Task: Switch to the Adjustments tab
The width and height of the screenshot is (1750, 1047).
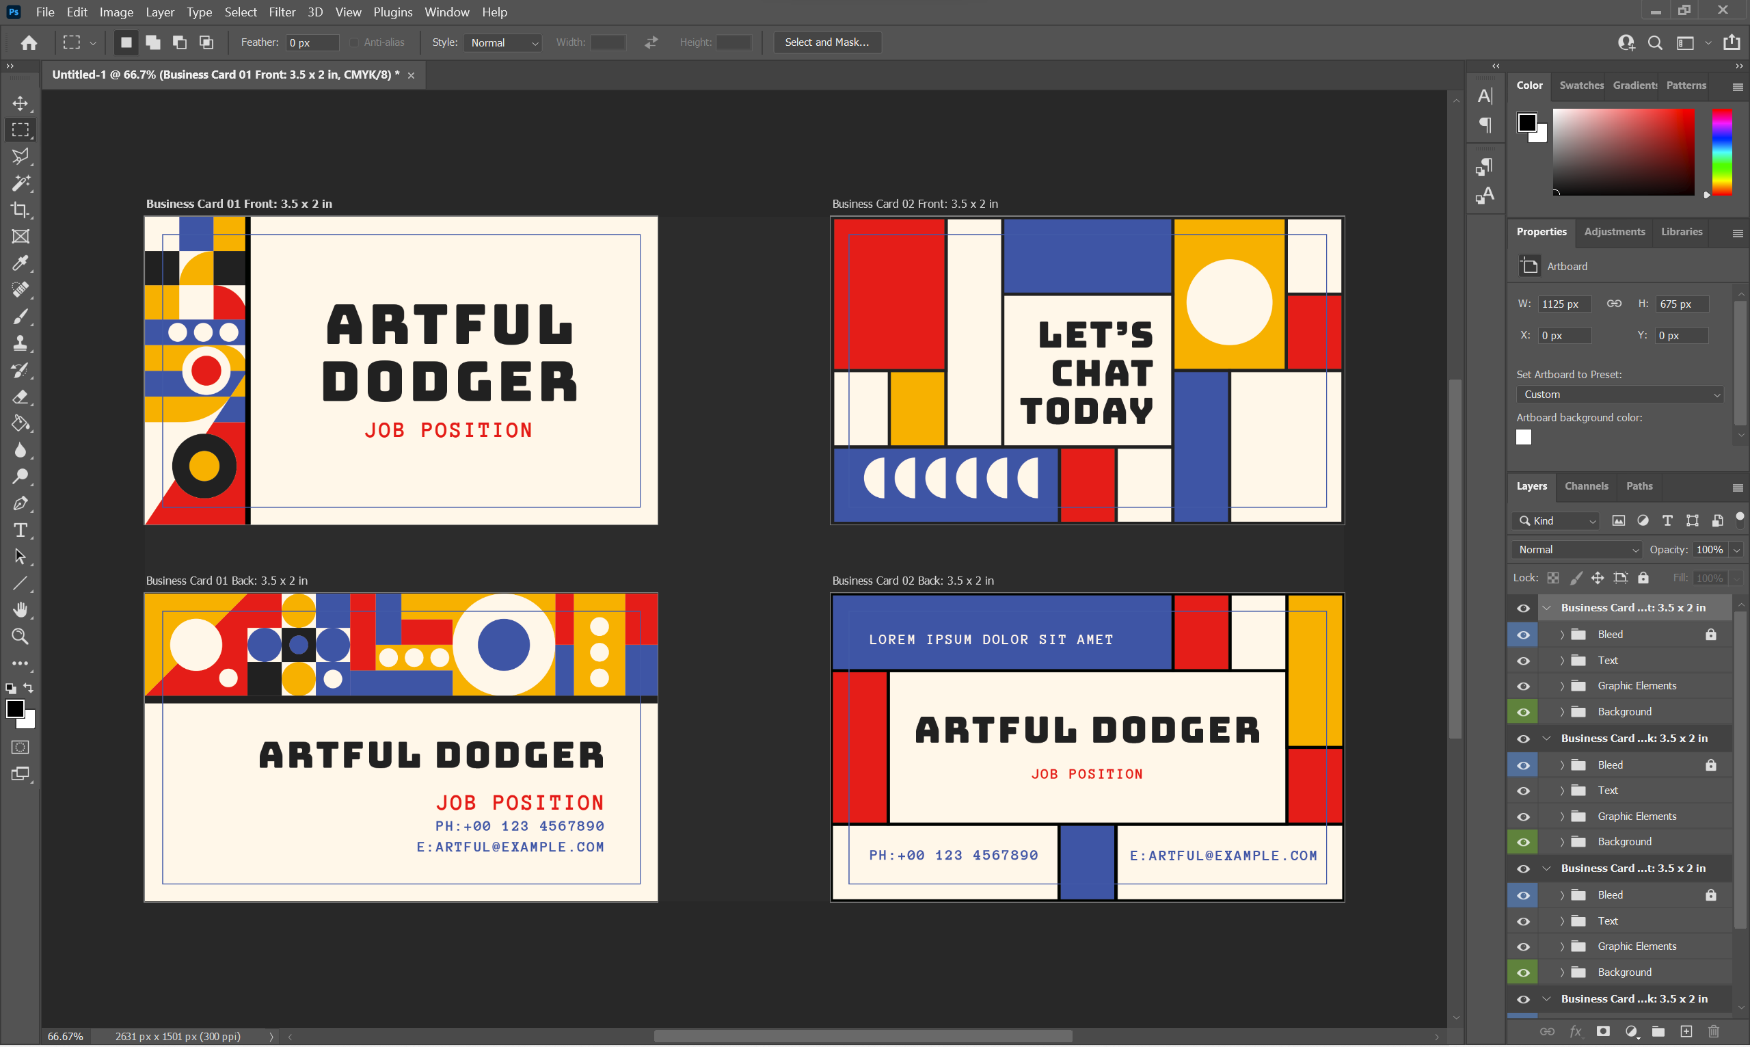Action: (x=1615, y=232)
